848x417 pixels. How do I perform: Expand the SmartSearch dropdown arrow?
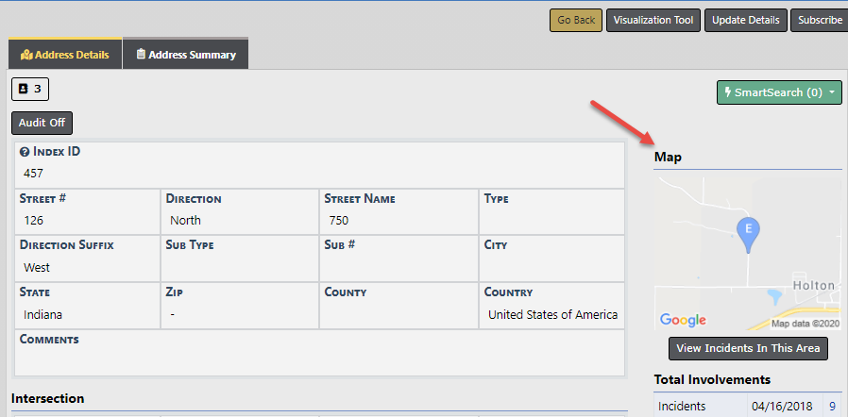(x=832, y=92)
